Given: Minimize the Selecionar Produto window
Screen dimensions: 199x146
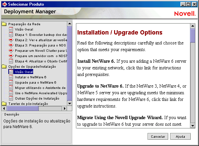Looking at the screenshot, I should [183, 4].
